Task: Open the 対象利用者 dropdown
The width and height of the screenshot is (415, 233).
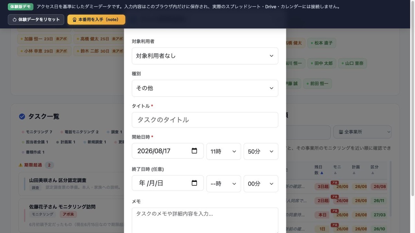Action: 205,56
